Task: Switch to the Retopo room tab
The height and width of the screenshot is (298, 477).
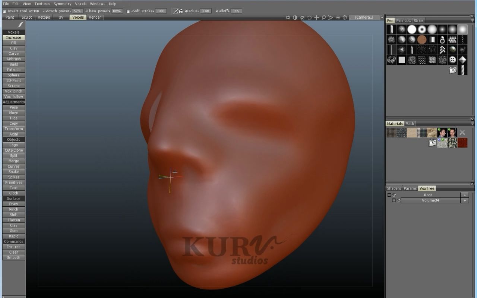Action: click(44, 18)
